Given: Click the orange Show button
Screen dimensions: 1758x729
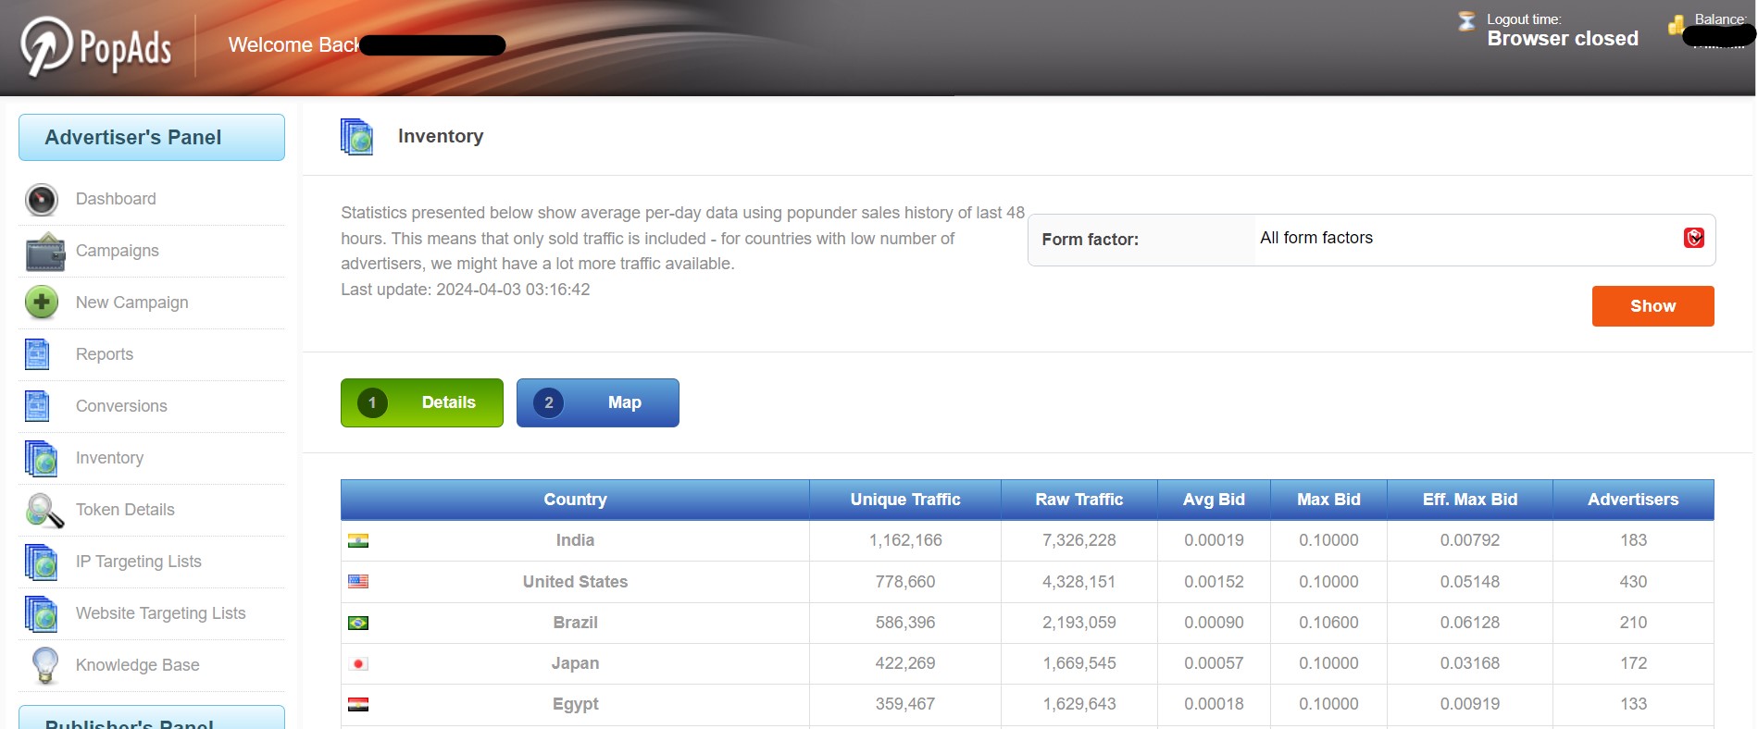Looking at the screenshot, I should point(1652,306).
